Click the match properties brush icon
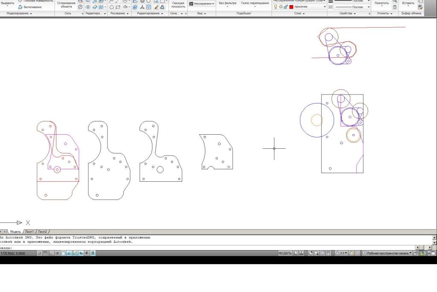 [156, 7]
